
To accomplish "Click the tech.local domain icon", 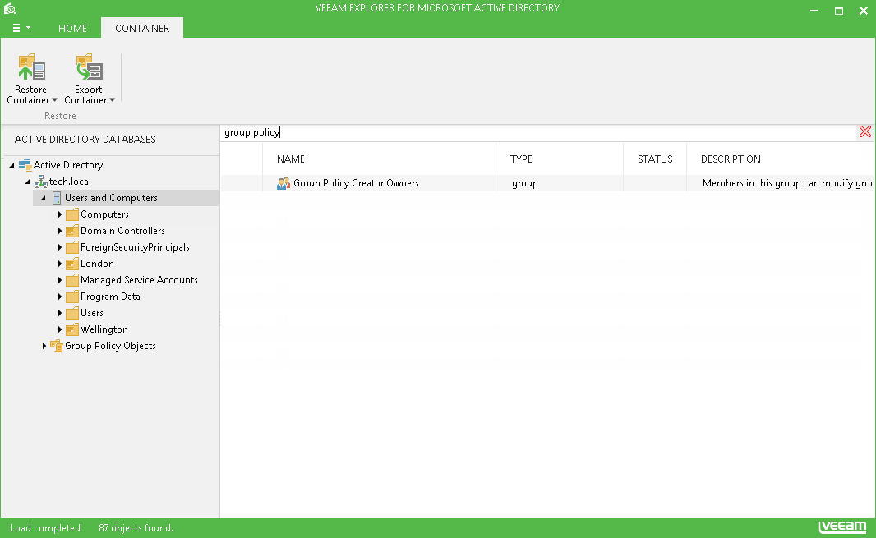I will pos(41,182).
